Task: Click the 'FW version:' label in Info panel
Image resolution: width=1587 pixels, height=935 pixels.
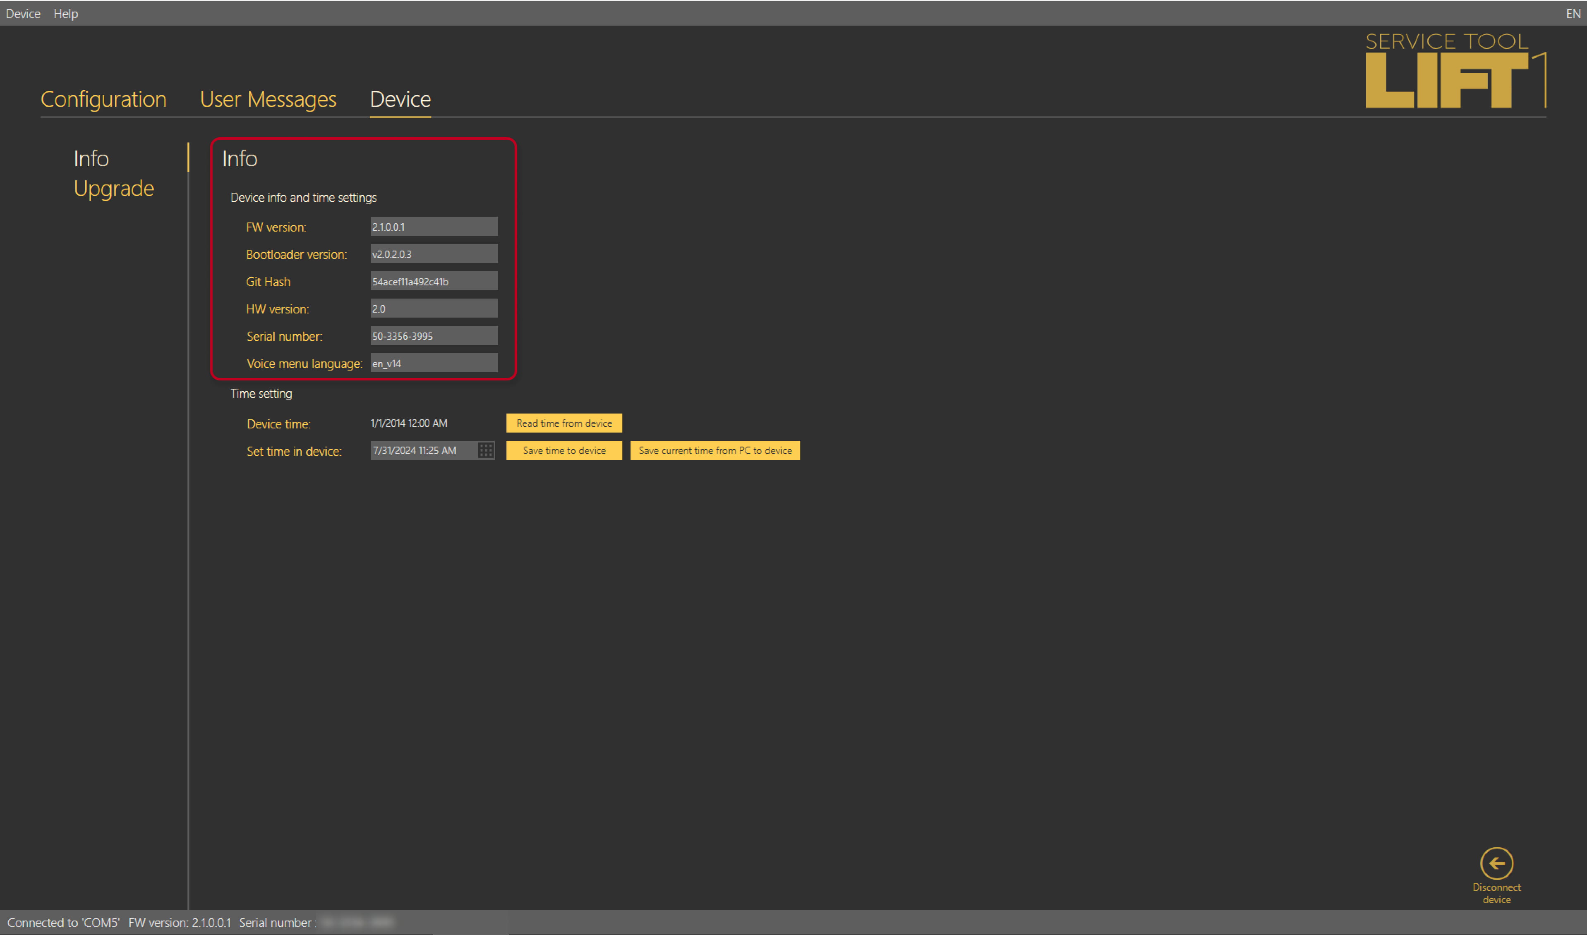Action: (x=276, y=227)
